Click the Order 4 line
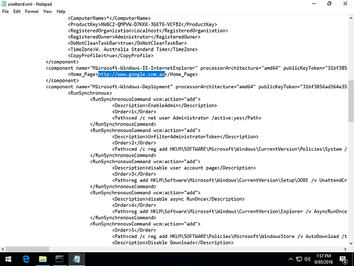 pos(134,205)
